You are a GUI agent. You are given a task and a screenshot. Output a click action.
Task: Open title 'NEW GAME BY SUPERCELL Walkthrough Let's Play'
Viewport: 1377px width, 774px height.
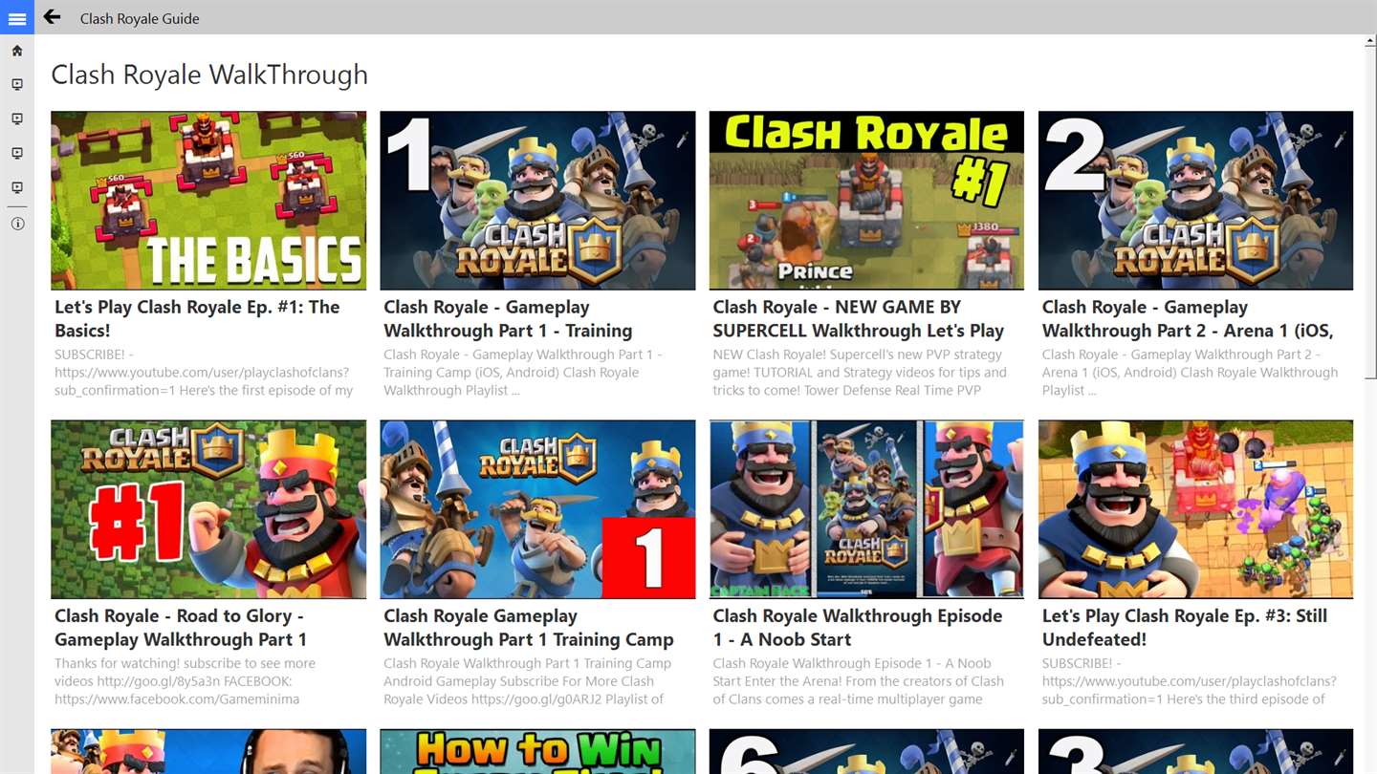coord(859,319)
